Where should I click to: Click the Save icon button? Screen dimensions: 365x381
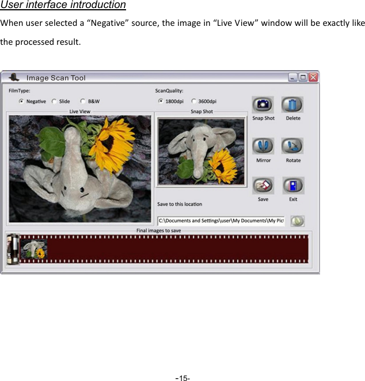click(263, 186)
